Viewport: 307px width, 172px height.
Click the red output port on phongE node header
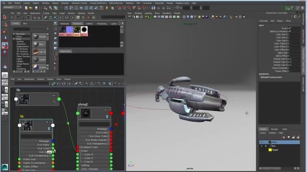click(111, 113)
